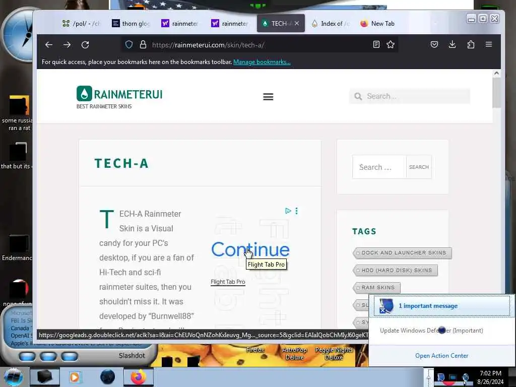Click the Continue ad link
516x387 pixels.
click(250, 249)
